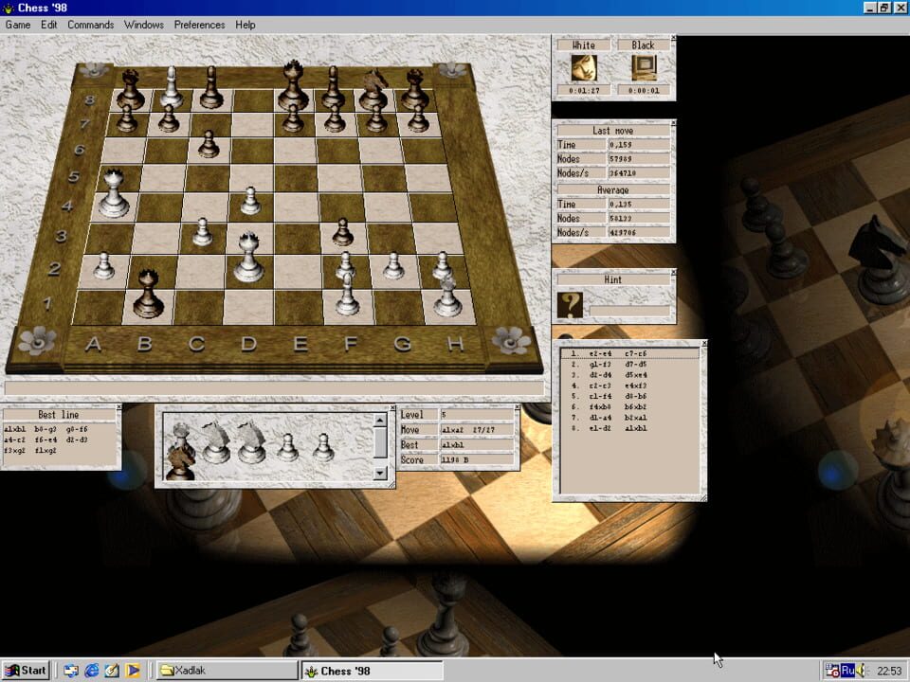Open the Commands menu

[x=91, y=25]
